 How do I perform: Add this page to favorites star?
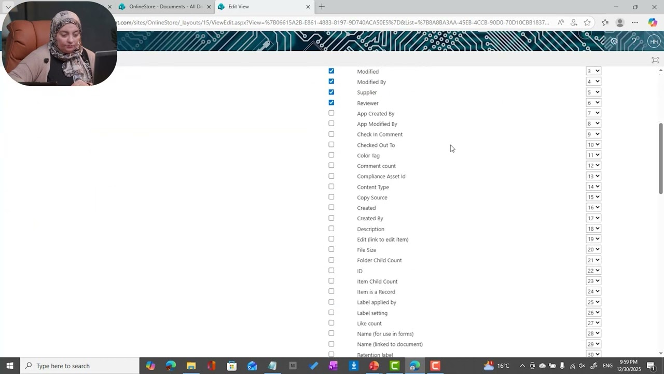[587, 22]
